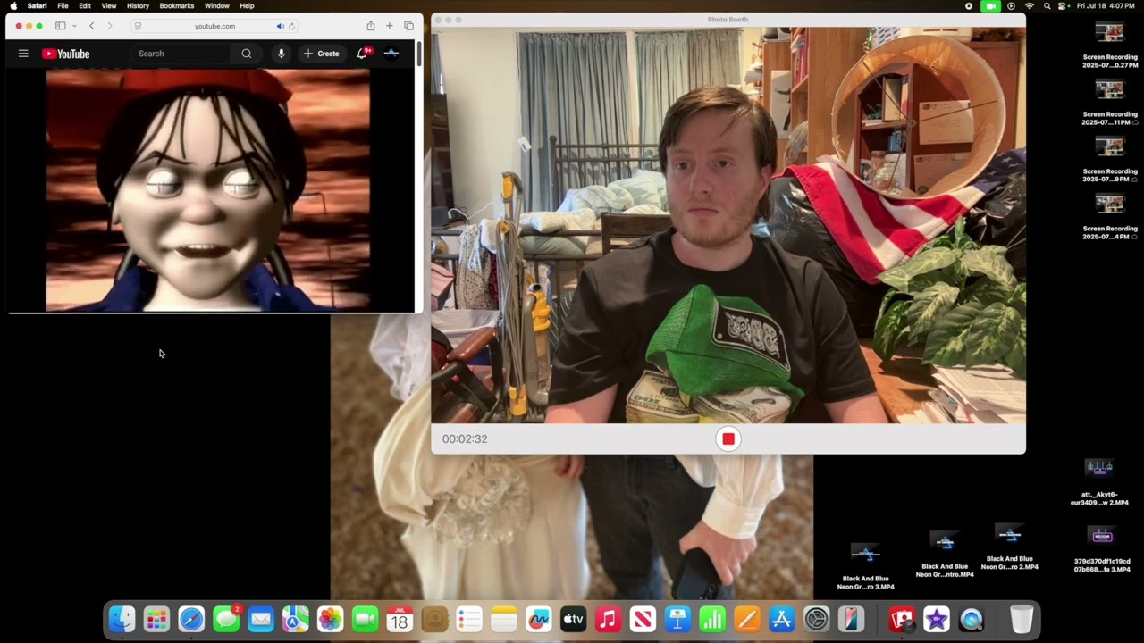The width and height of the screenshot is (1144, 643).
Task: Go back in Safari
Action: click(x=91, y=26)
